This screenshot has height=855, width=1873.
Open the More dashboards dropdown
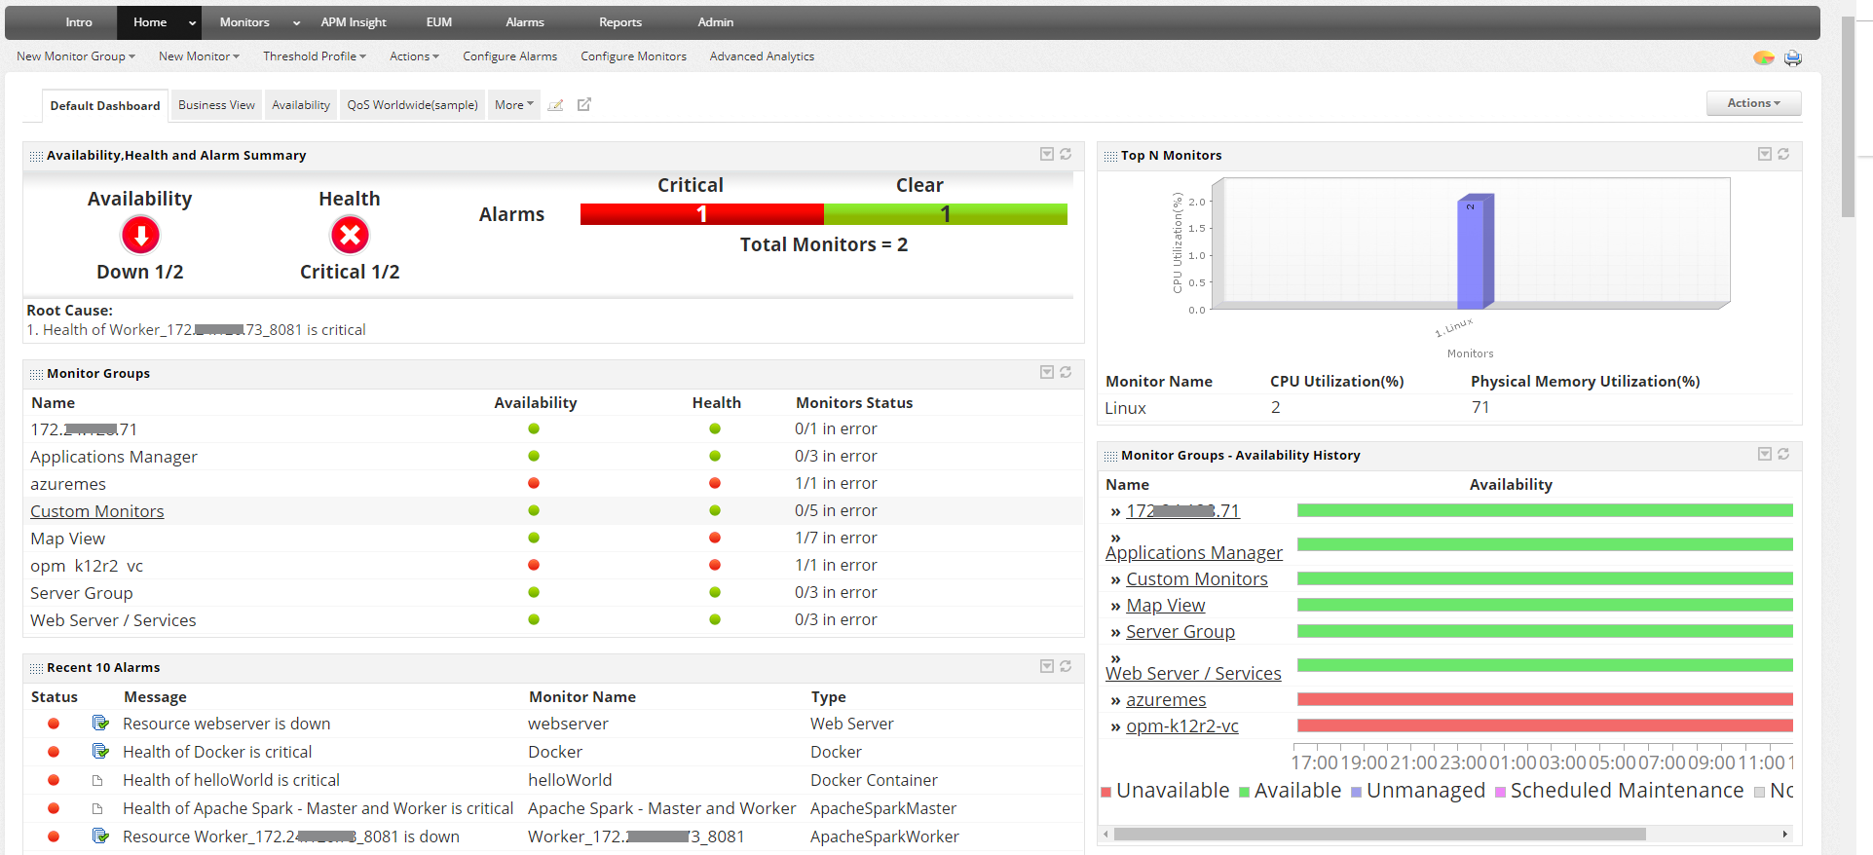point(514,104)
